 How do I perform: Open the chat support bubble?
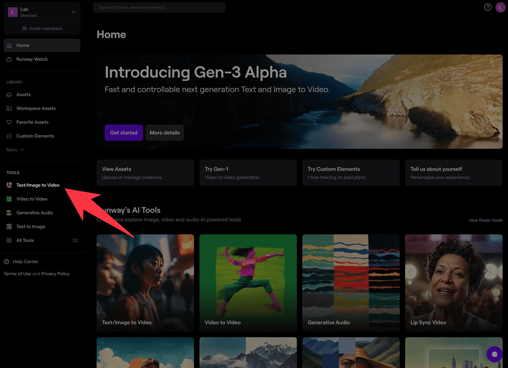[x=494, y=354]
